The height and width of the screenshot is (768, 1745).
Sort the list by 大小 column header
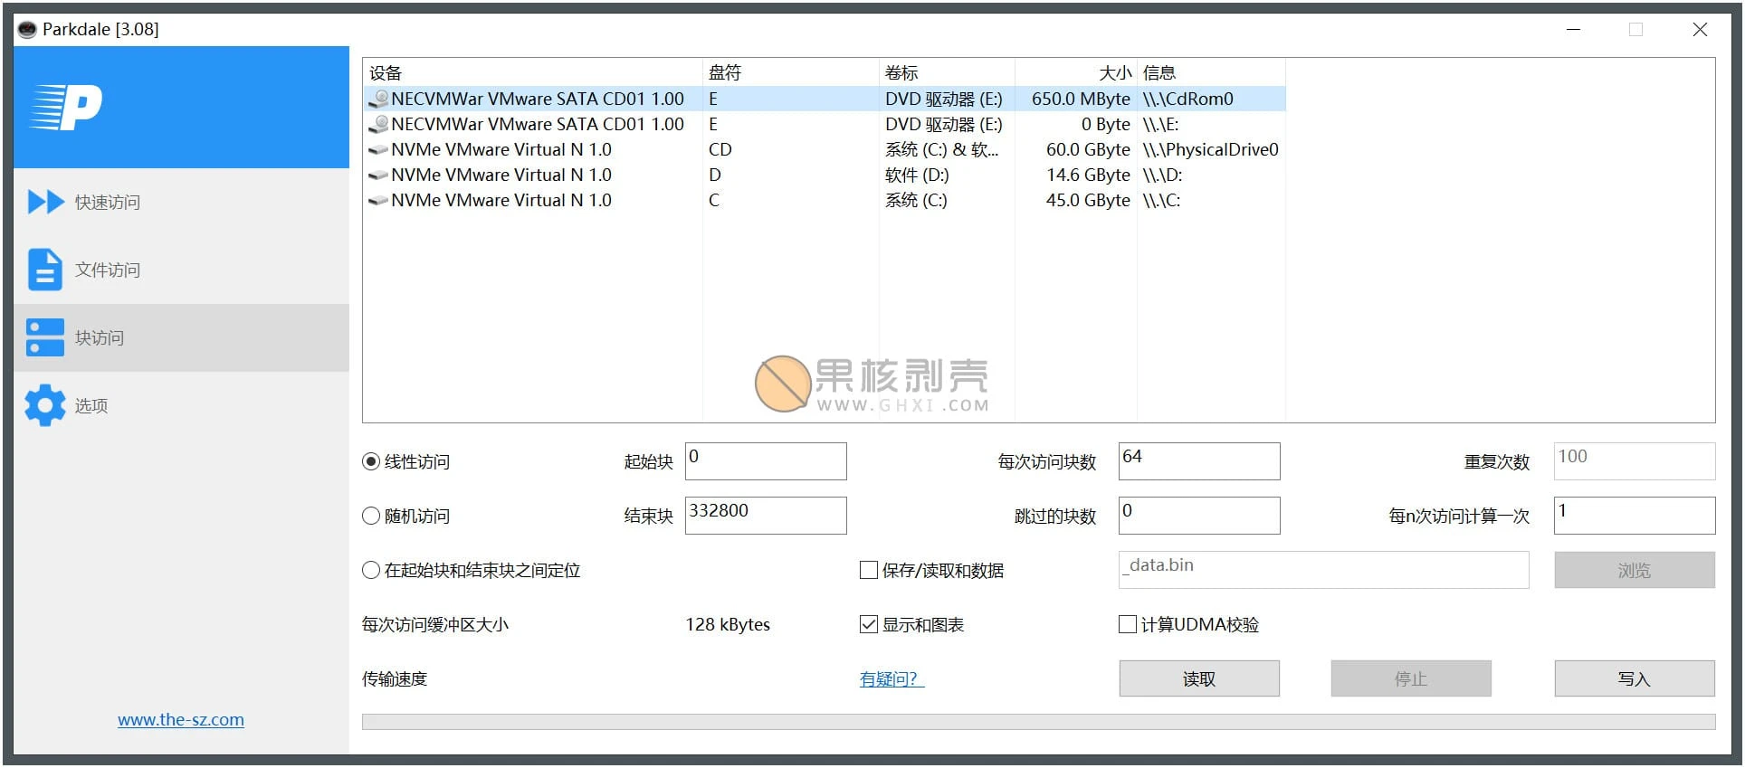(1075, 72)
